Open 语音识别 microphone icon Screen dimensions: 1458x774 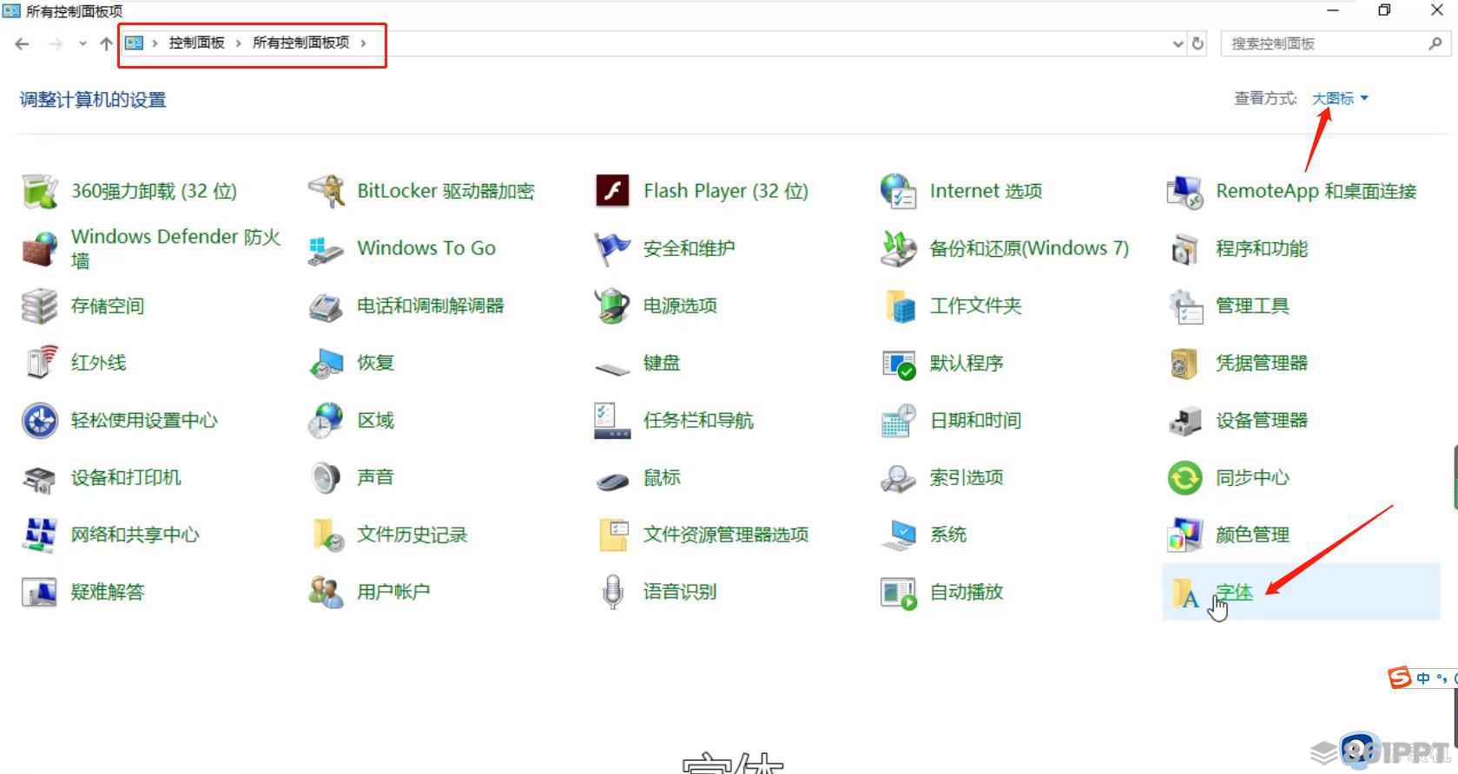[612, 592]
